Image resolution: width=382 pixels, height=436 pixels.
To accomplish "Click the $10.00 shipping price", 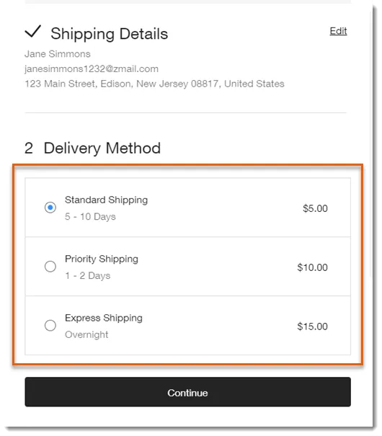I will tap(312, 267).
